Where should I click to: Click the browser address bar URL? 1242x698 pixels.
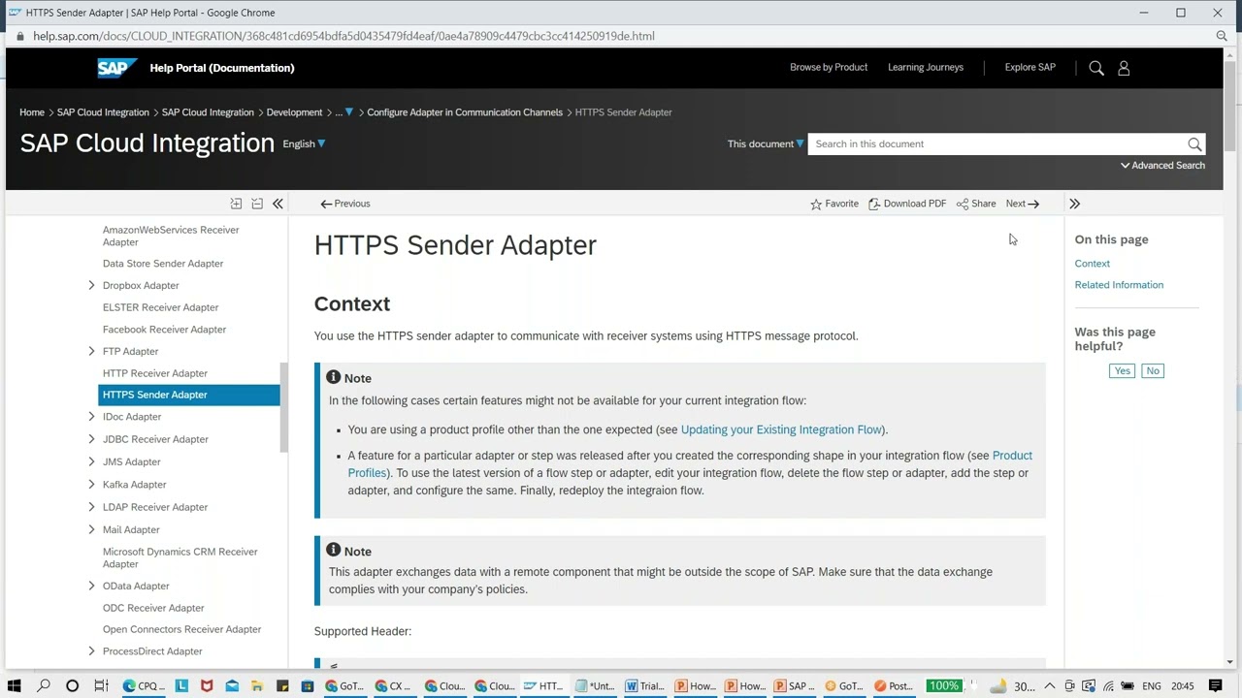[x=343, y=36]
